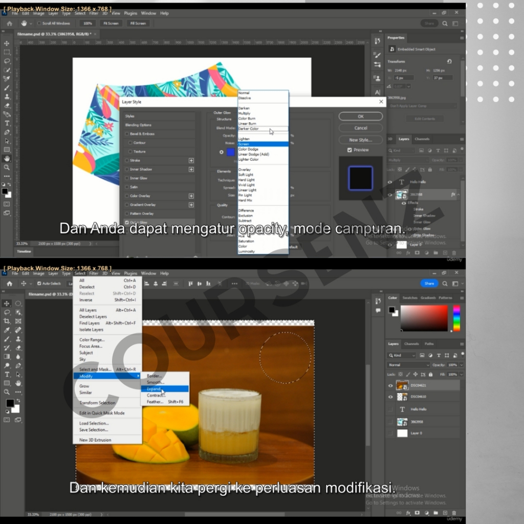Viewport: 524px width, 524px height.
Task: Hide the DSC04610 layer using its eye icon
Action: tap(390, 397)
